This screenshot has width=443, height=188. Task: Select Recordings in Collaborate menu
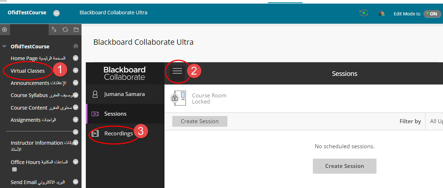point(118,133)
